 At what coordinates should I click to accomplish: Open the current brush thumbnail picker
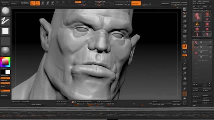click(x=5, y=11)
